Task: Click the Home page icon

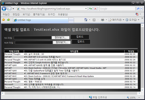Action: [x=86, y=20]
